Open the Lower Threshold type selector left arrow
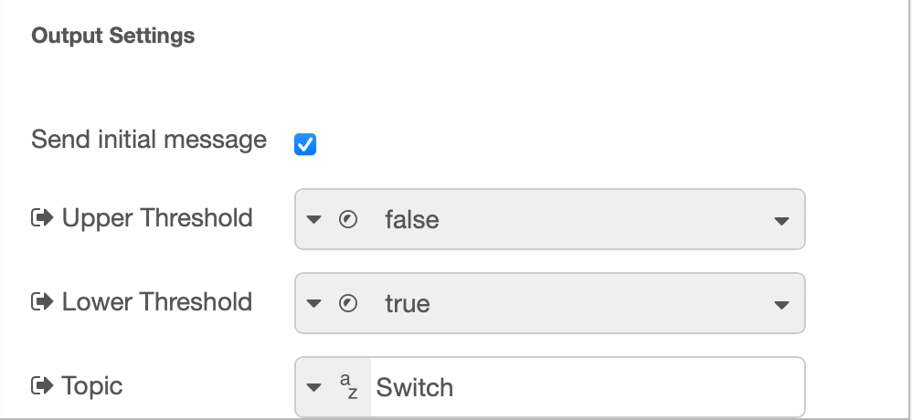The image size is (912, 420). point(314,304)
